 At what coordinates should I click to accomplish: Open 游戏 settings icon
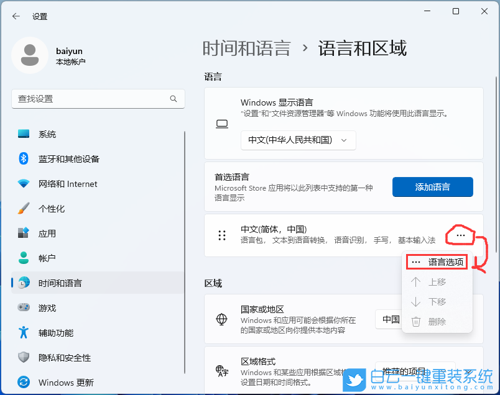(24, 307)
